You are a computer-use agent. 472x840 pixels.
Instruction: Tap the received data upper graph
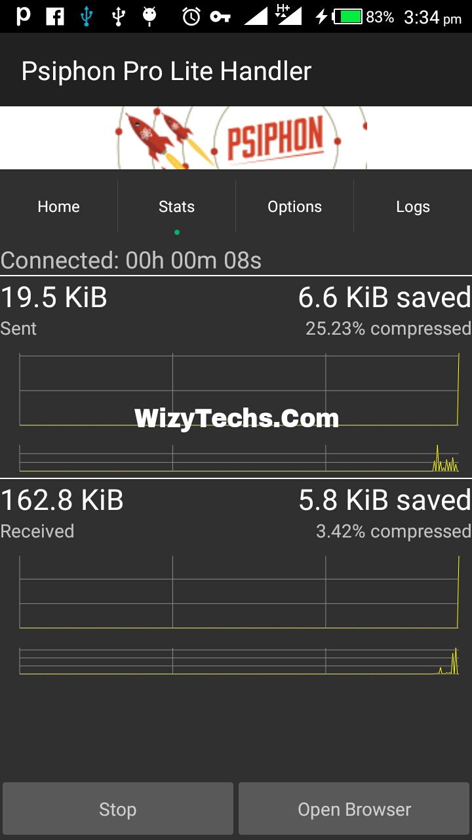[x=239, y=592]
